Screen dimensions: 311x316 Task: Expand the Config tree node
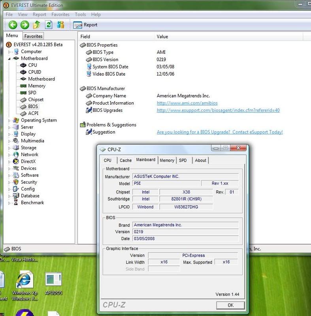(x=9, y=189)
